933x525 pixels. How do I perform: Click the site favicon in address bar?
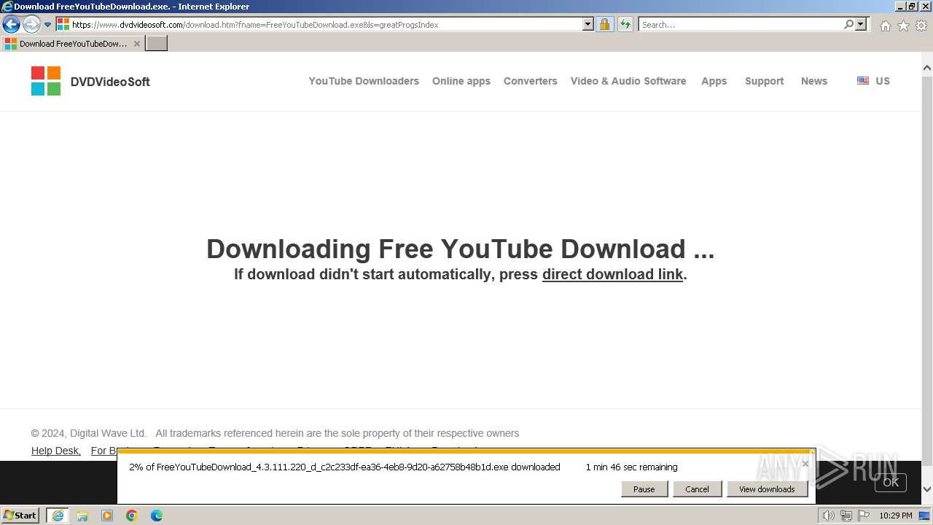pos(63,25)
